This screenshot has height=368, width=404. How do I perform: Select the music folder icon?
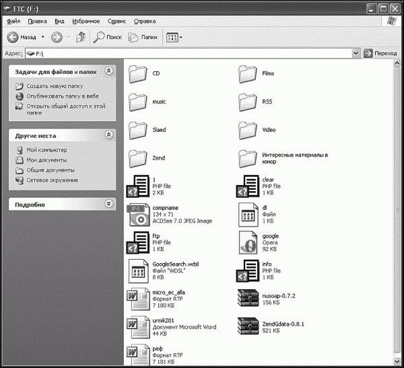138,102
